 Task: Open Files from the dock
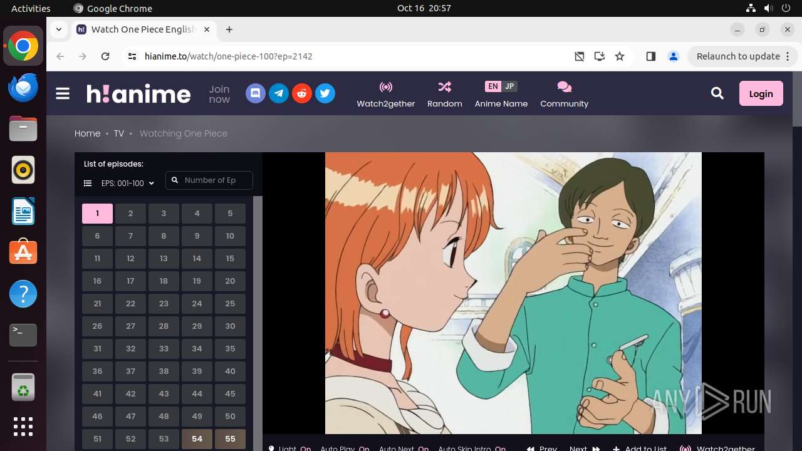point(23,129)
